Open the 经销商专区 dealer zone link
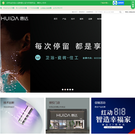Image resolution: width=135 pixels, height=135 pixels. [x=90, y=12]
